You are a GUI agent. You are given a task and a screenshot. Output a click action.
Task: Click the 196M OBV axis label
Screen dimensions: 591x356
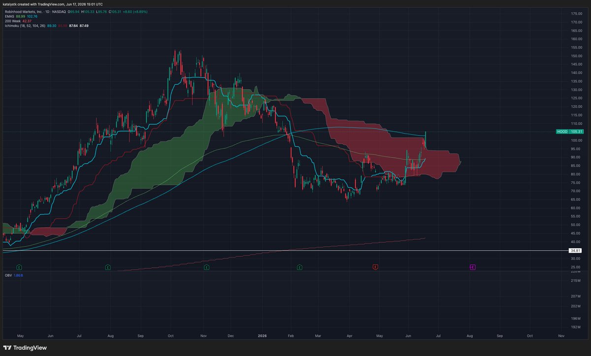pos(576,318)
